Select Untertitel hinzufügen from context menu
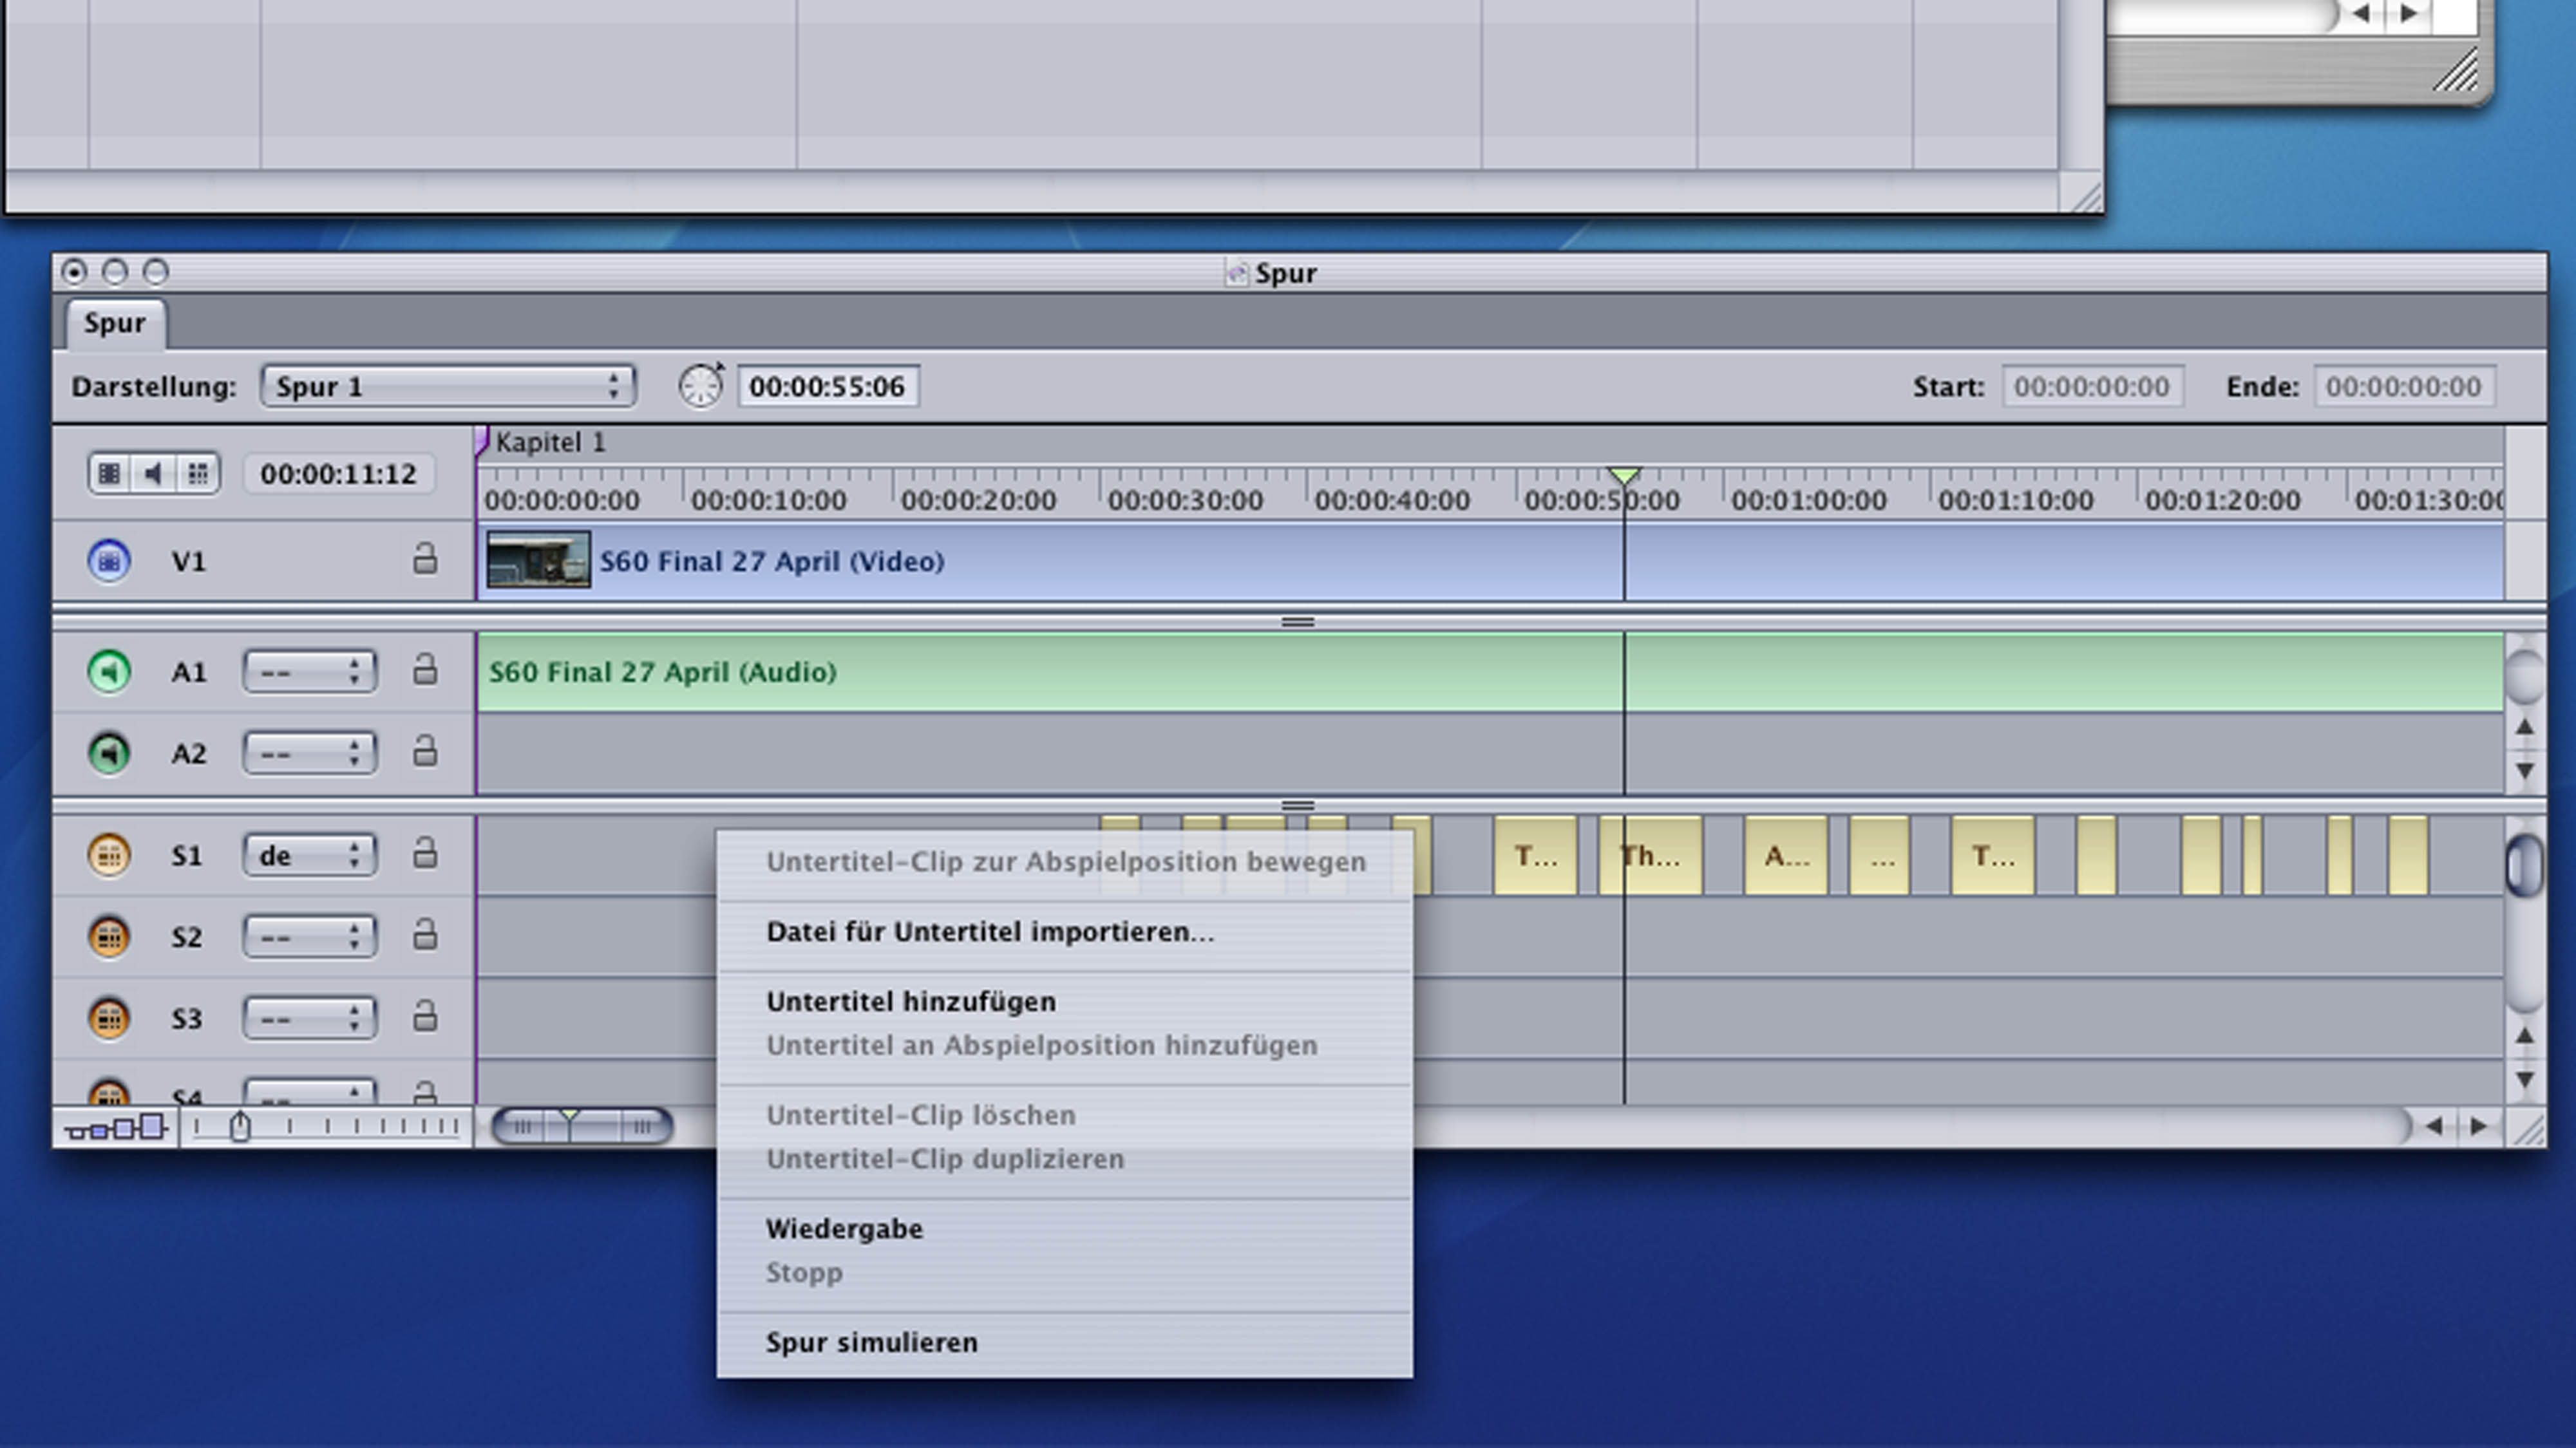The height and width of the screenshot is (1448, 2576). [910, 1001]
